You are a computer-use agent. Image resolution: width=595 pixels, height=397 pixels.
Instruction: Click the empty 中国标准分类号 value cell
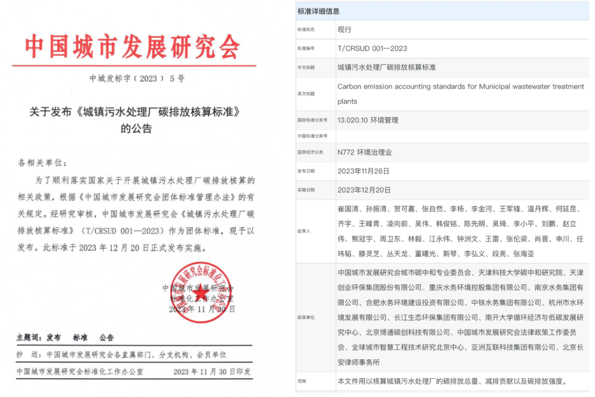click(462, 136)
